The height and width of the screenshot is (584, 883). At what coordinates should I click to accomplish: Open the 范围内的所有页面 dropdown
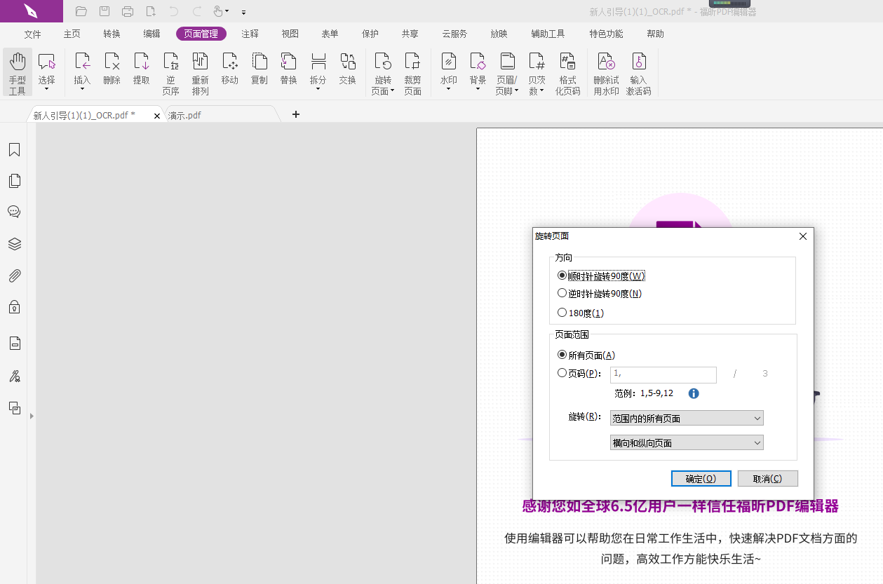(x=686, y=417)
